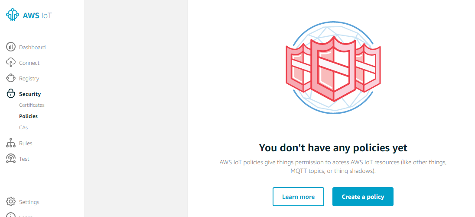Go to the Rules text label

[x=26, y=143]
